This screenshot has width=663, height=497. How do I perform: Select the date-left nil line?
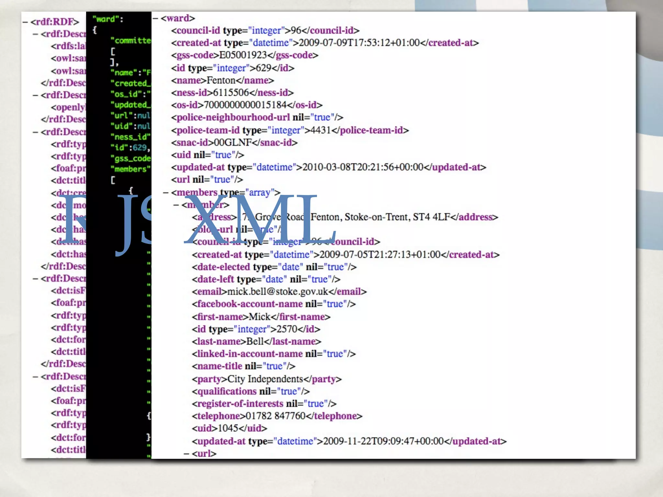click(266, 279)
